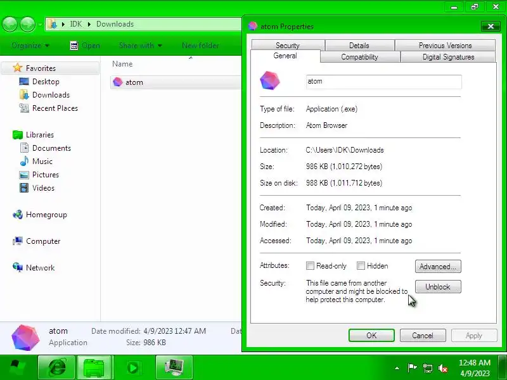Switch to the Security tab
Screen dimensions: 507x380
click(x=288, y=45)
